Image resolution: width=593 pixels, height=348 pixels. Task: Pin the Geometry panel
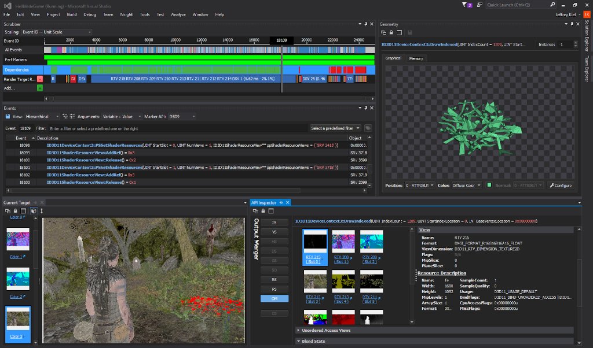pos(572,24)
